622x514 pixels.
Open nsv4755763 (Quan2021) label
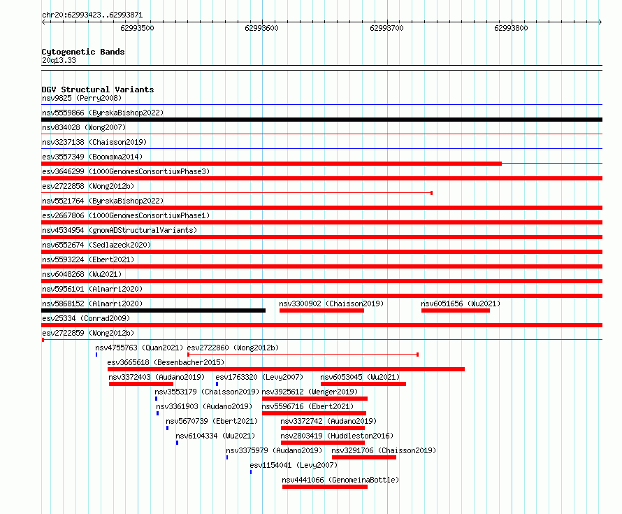coord(139,348)
